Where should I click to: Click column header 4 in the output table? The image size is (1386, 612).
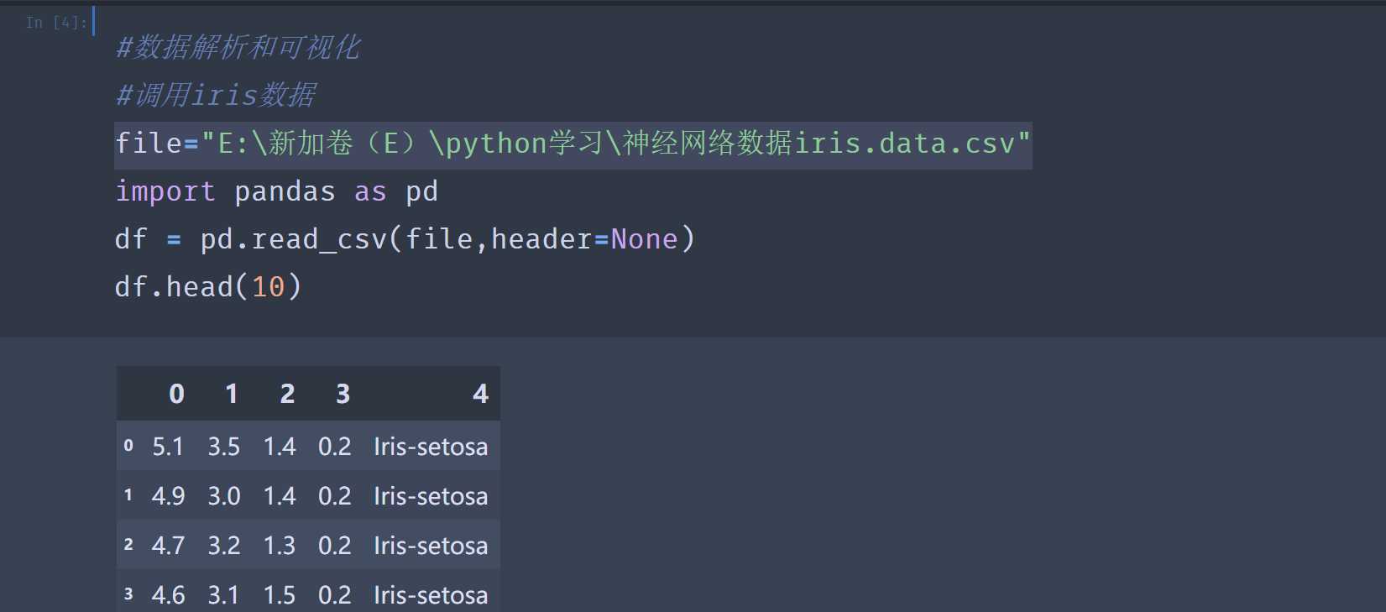point(480,394)
